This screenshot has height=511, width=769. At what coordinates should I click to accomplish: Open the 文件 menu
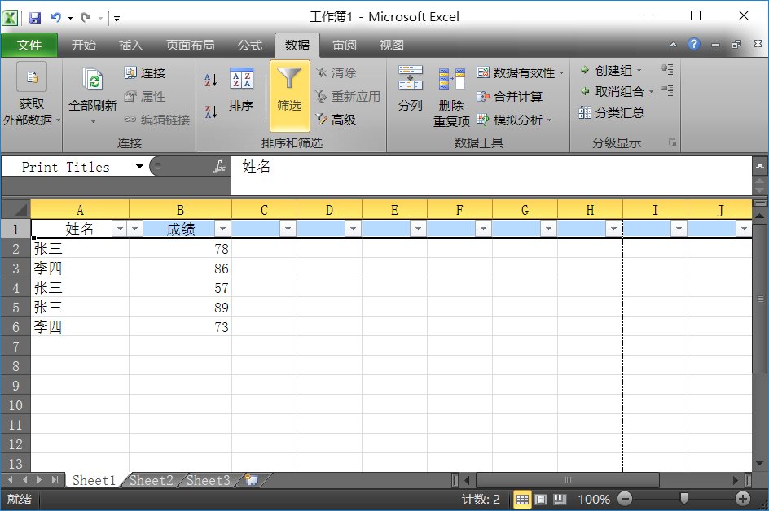coord(29,46)
